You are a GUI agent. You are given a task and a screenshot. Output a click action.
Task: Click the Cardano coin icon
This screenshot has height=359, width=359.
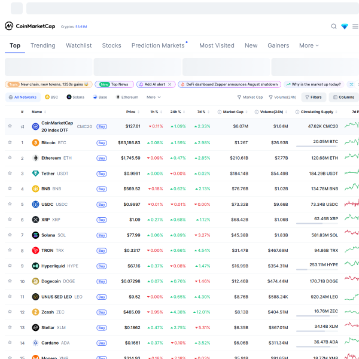coord(35,343)
